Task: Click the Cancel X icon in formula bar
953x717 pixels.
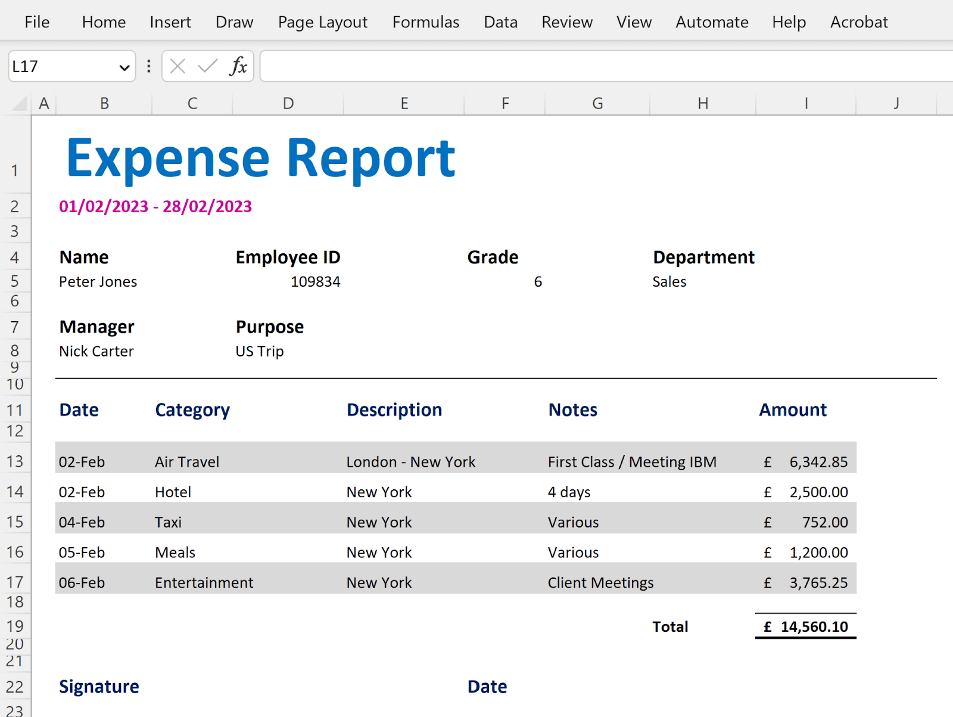Action: coord(177,66)
